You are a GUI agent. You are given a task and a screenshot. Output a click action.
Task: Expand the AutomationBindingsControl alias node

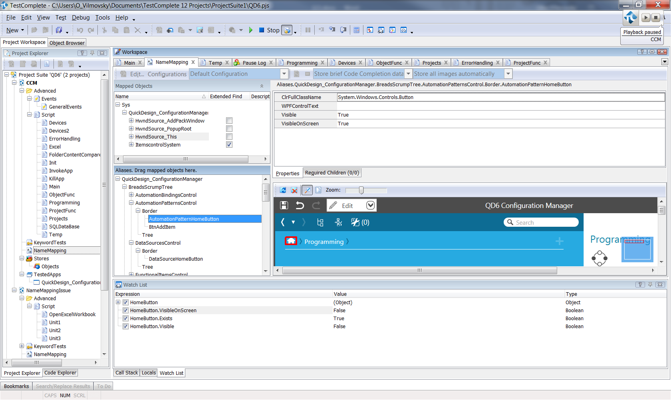click(x=131, y=195)
